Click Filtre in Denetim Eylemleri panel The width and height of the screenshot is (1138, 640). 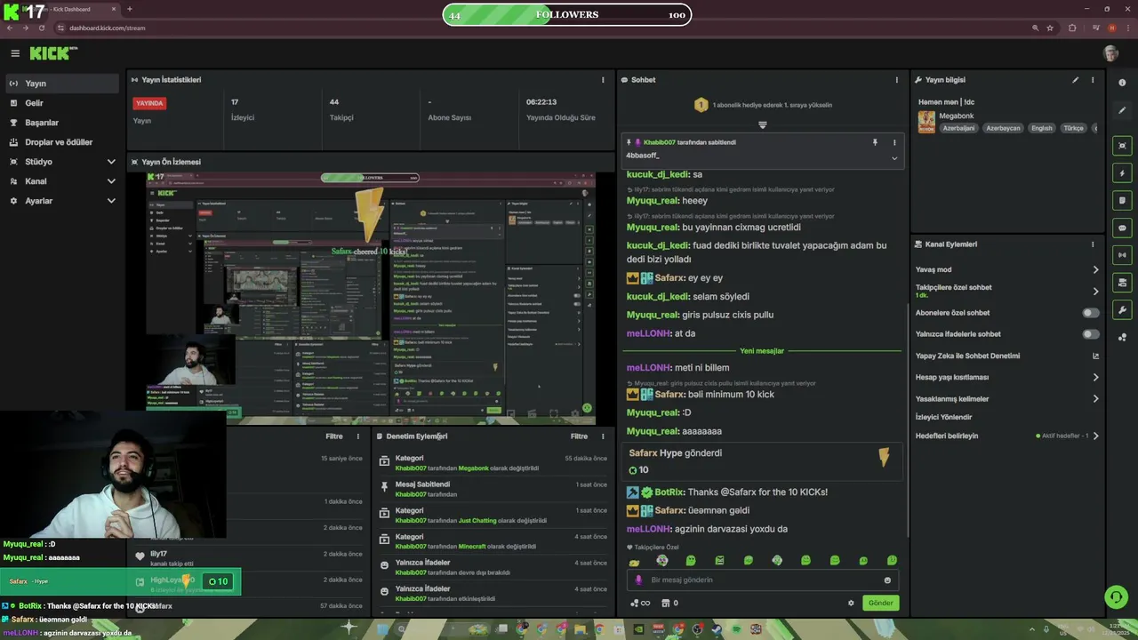coord(579,436)
